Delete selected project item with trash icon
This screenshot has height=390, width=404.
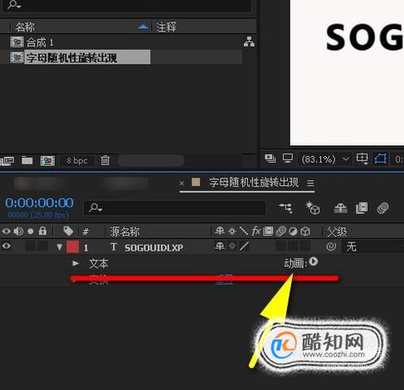tap(105, 160)
